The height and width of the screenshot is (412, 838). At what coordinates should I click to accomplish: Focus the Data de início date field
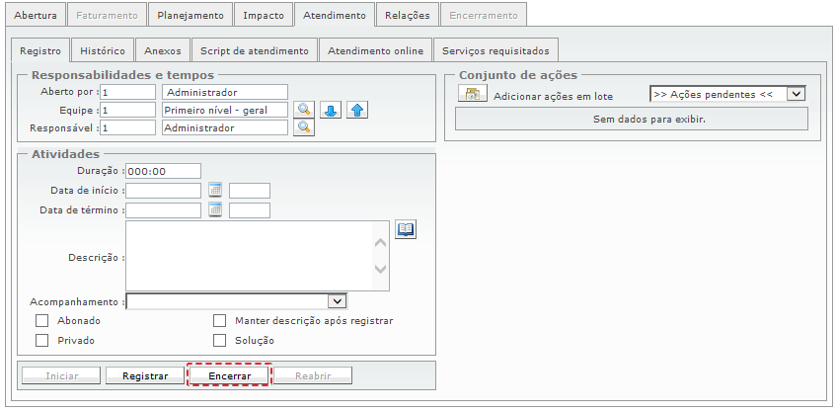tap(163, 191)
